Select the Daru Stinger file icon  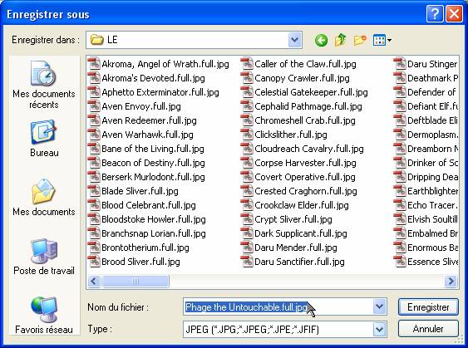(x=400, y=63)
